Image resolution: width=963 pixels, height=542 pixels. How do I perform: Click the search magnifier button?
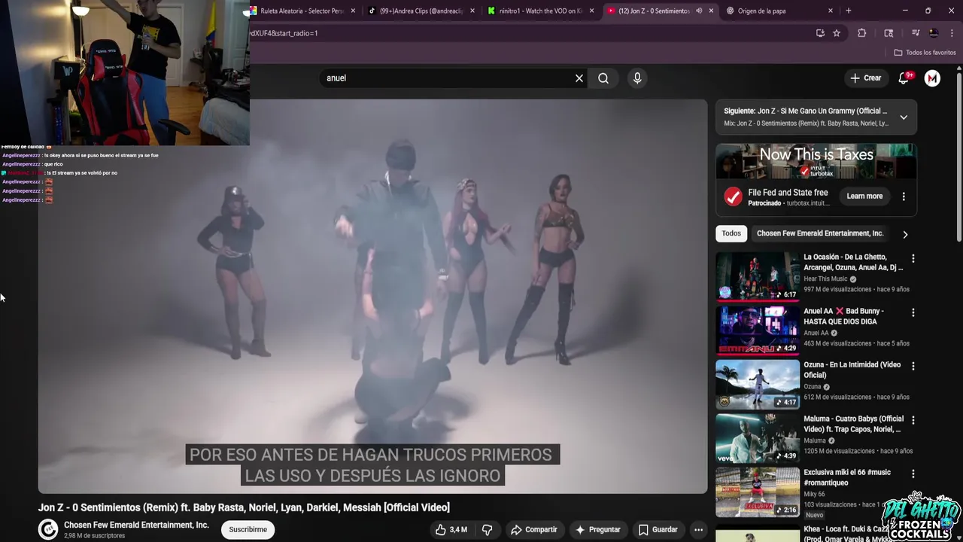[603, 78]
